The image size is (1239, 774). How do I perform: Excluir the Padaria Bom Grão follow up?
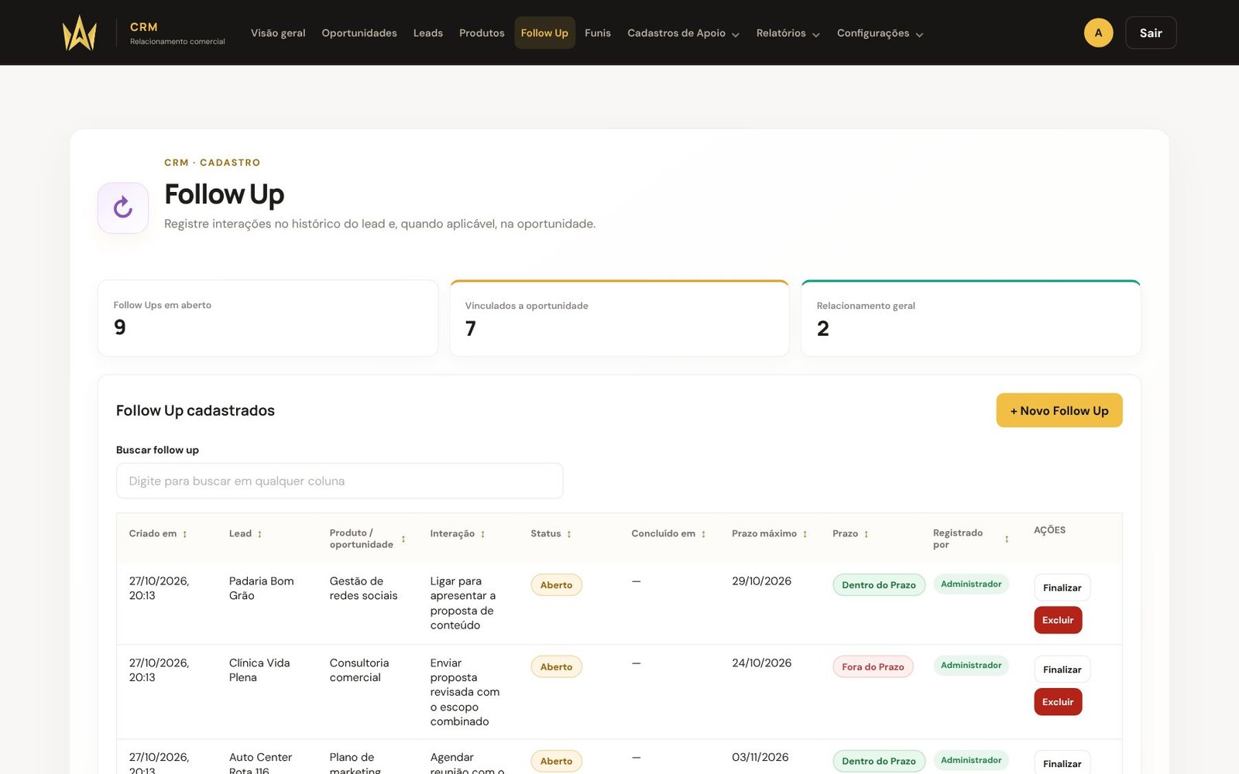(1058, 620)
